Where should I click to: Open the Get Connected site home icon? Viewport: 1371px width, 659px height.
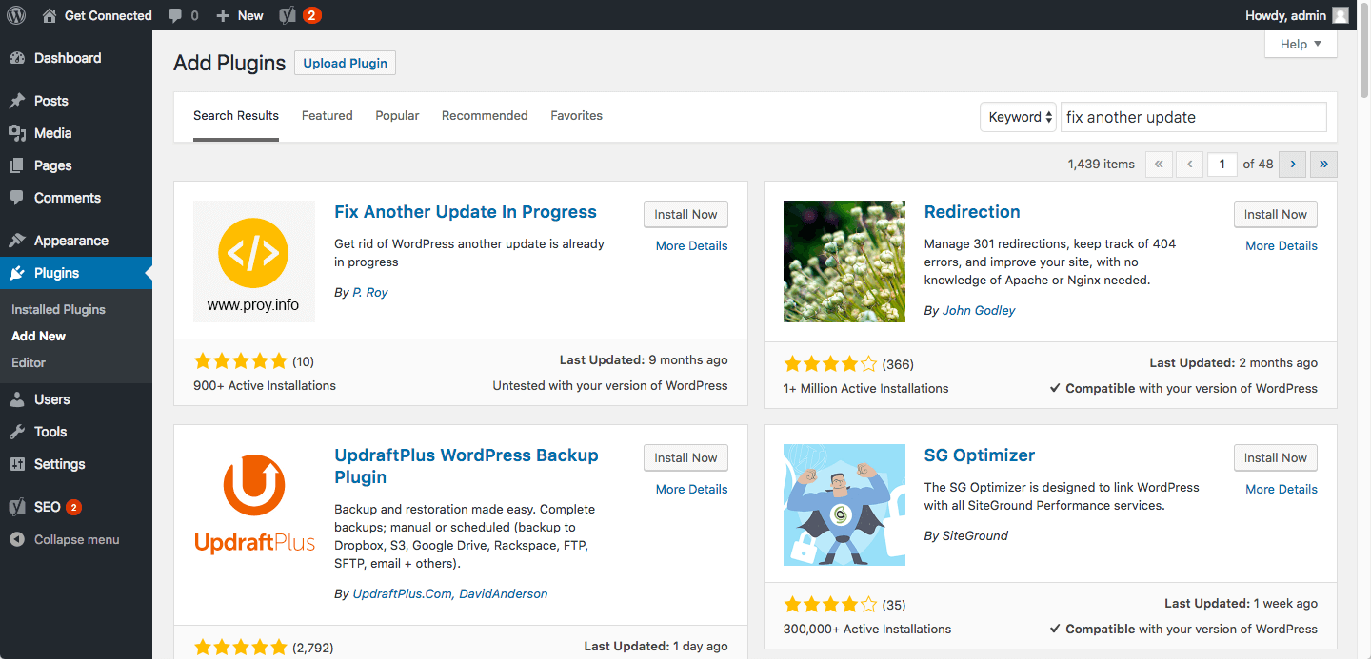pyautogui.click(x=50, y=15)
